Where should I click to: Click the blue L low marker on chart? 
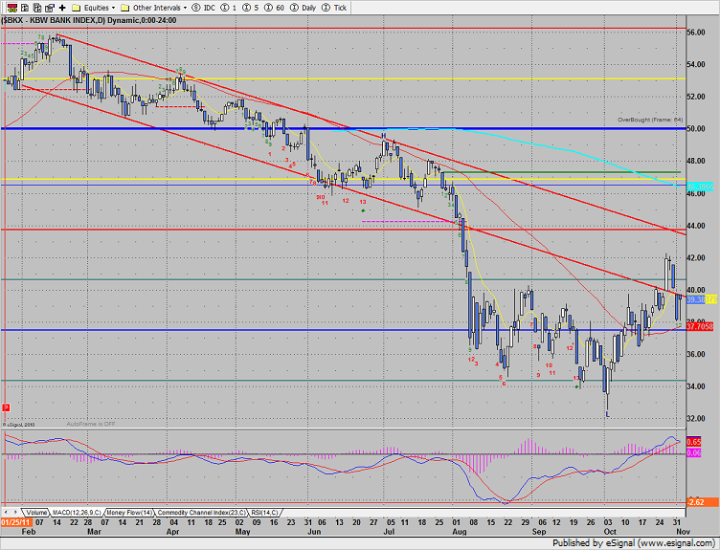point(607,415)
